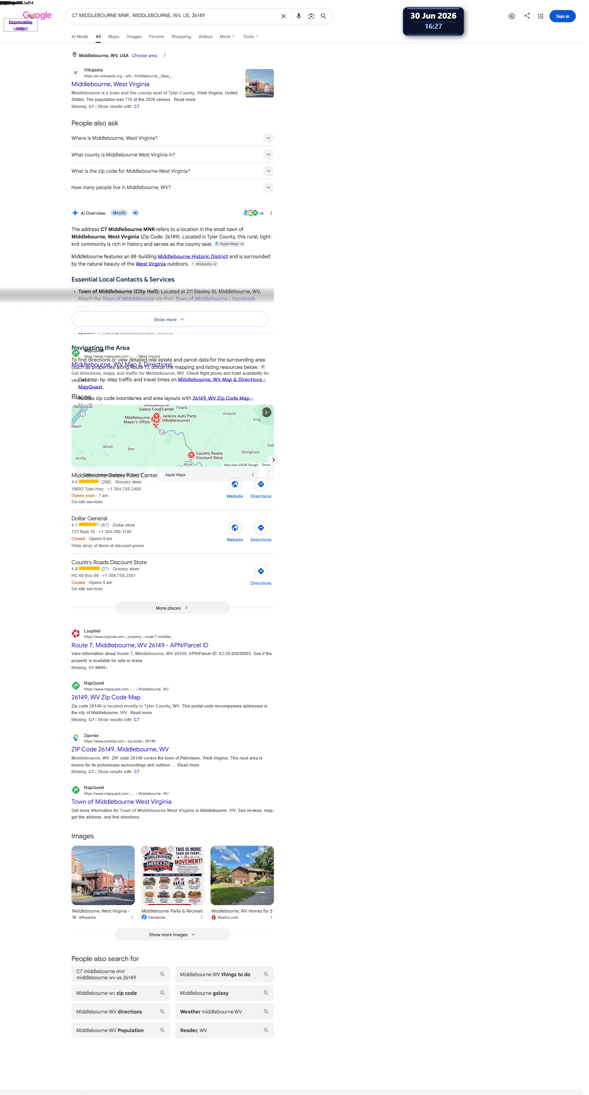Open LoopNet Route 7 parcel result
Image resolution: width=589 pixels, height=1095 pixels.
point(139,645)
